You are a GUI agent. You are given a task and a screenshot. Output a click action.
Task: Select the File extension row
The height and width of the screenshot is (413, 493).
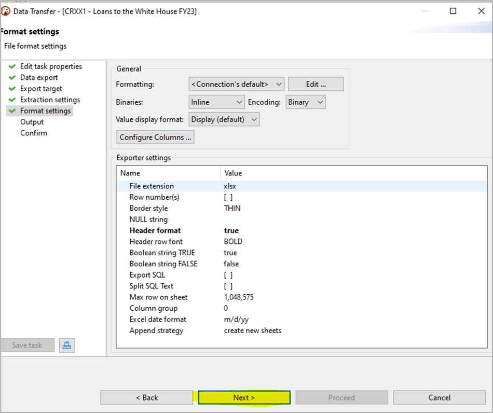[x=302, y=186]
